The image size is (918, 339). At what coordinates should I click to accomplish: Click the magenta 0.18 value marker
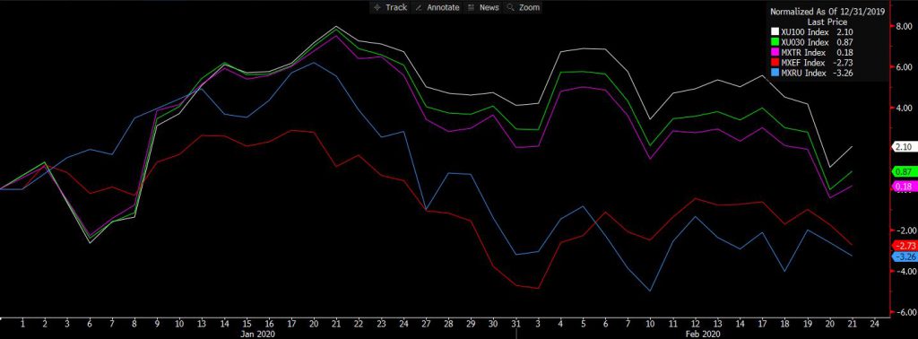click(x=902, y=187)
